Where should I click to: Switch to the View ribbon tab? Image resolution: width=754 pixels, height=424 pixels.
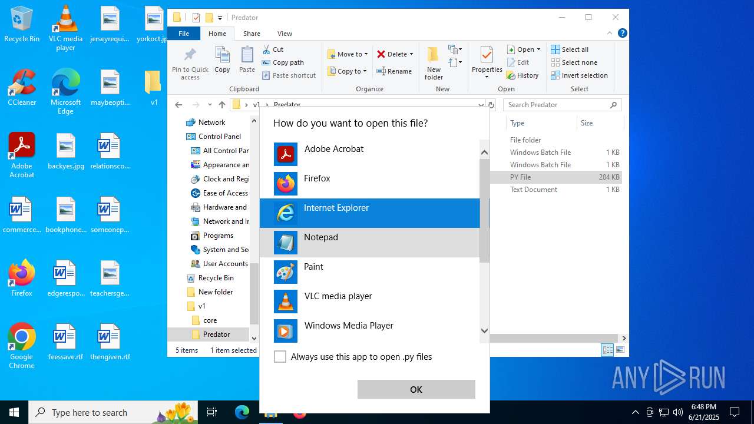click(285, 34)
